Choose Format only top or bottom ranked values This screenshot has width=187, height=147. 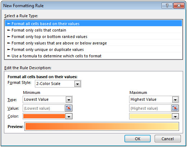click(x=93, y=37)
